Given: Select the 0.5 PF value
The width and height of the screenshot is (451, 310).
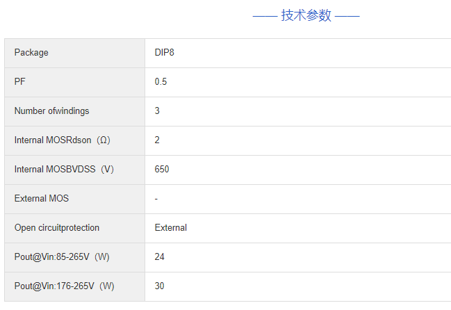Looking at the screenshot, I should click(x=161, y=82).
